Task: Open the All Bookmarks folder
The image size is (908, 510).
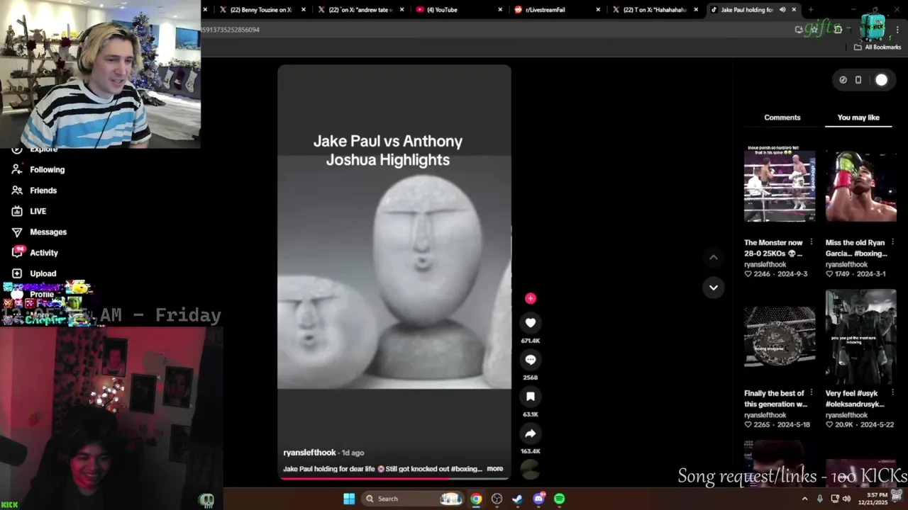Action: point(877,47)
